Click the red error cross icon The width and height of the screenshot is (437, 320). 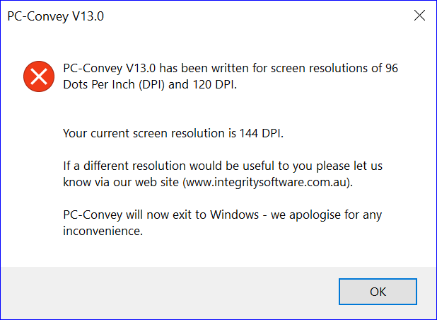39,76
